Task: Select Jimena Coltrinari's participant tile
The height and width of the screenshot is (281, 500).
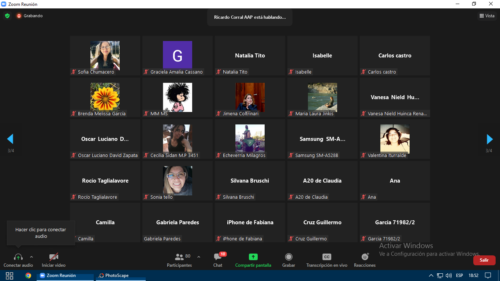Action: (x=250, y=97)
